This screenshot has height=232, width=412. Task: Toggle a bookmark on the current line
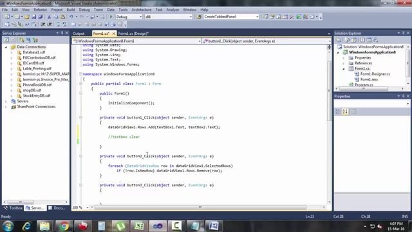73,24
